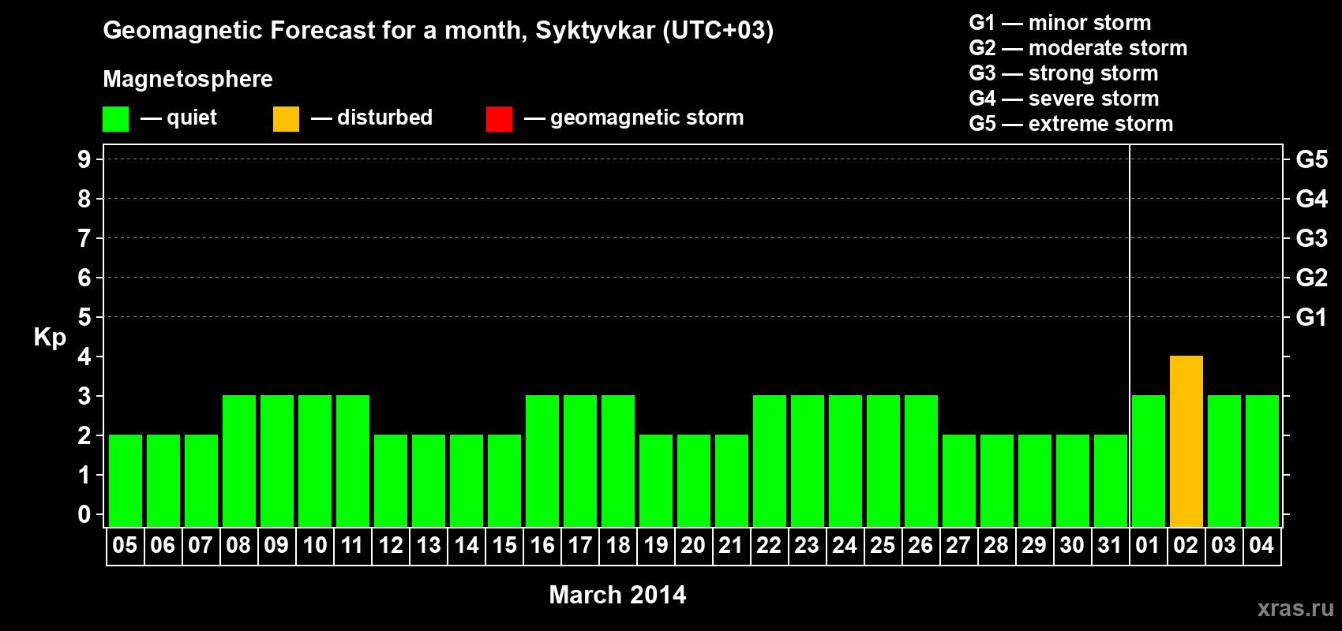The width and height of the screenshot is (1342, 631).
Task: Click the 'disturbed' legend label
Action: (384, 118)
